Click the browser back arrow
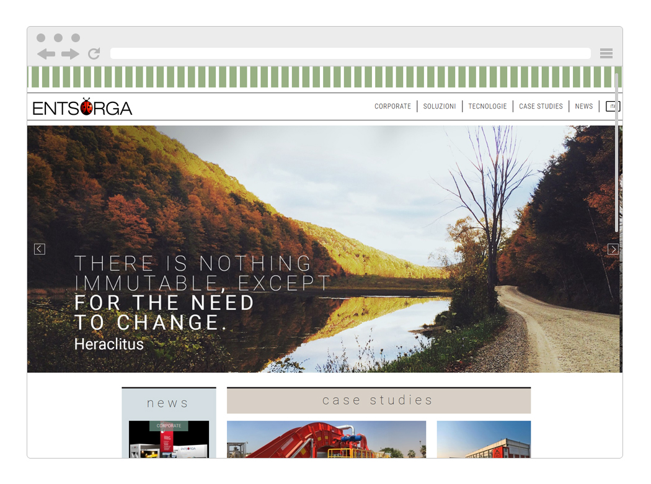 [x=46, y=54]
